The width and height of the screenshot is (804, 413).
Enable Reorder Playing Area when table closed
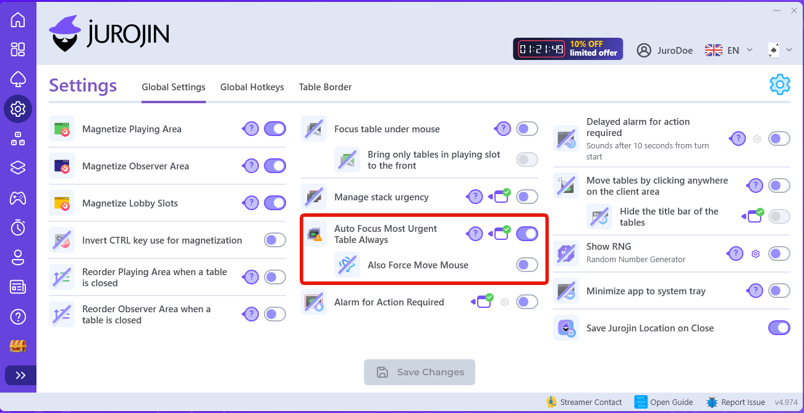pyautogui.click(x=275, y=277)
